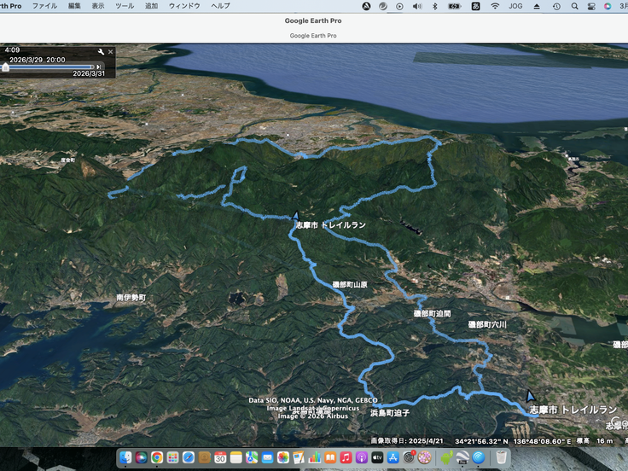Open the 表示 menu
The image size is (628, 471).
(99, 6)
